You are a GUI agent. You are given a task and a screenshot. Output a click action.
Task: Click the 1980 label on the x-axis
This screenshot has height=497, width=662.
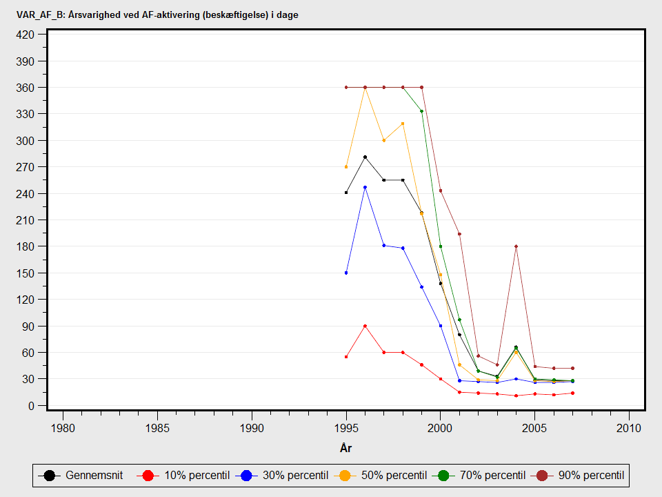point(63,427)
